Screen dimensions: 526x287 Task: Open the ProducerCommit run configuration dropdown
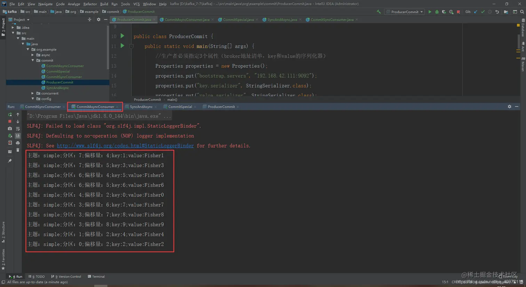pos(405,12)
